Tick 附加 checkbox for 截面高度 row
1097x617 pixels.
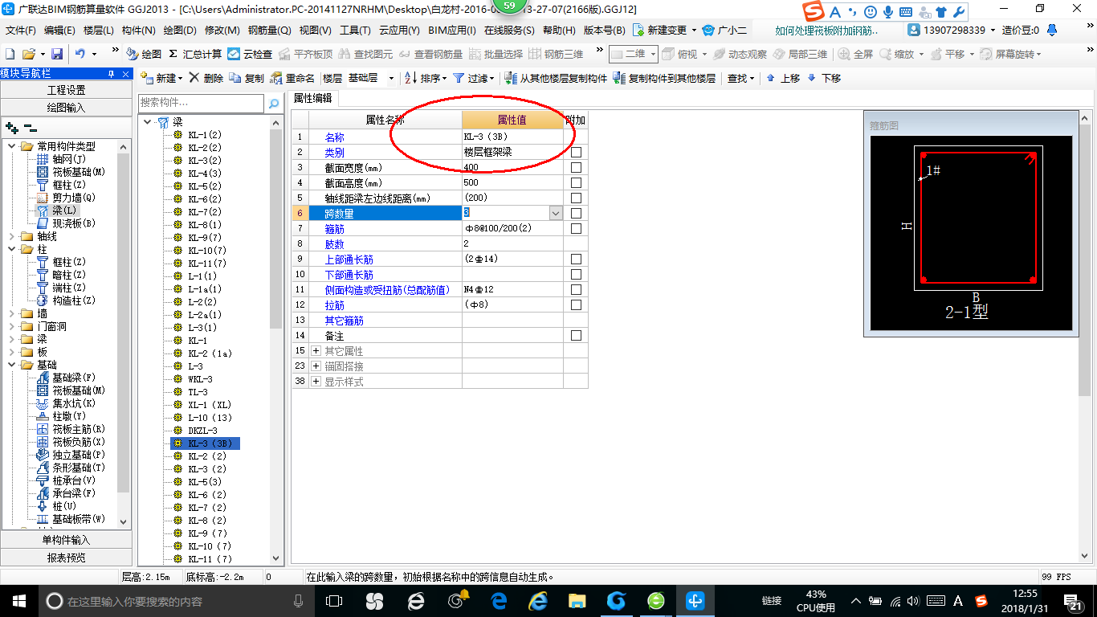coord(576,183)
